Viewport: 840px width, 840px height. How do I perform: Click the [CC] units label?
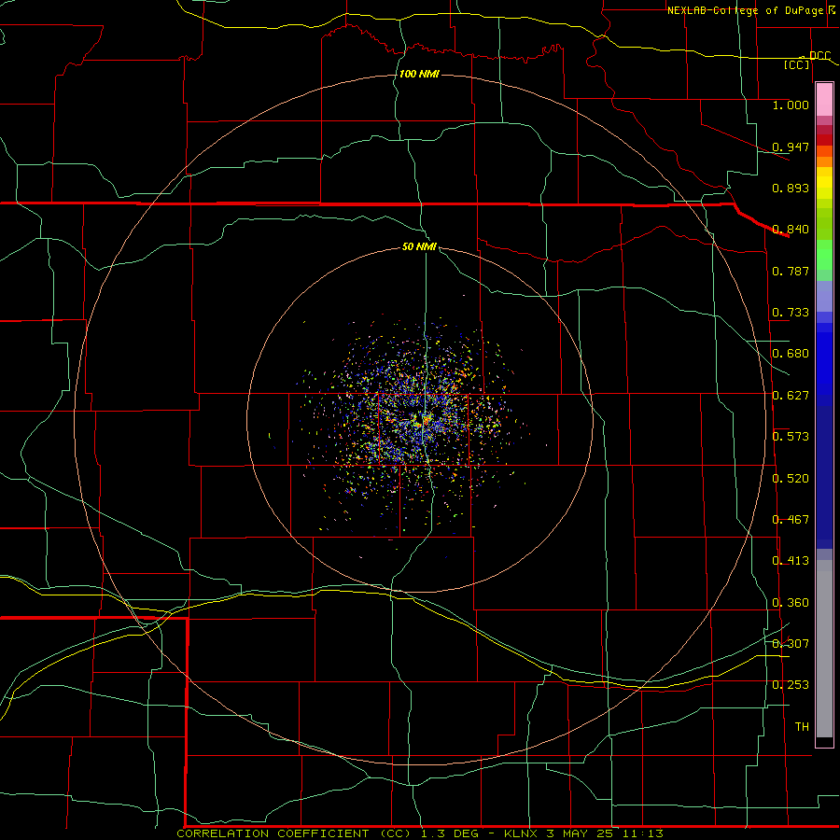click(797, 64)
